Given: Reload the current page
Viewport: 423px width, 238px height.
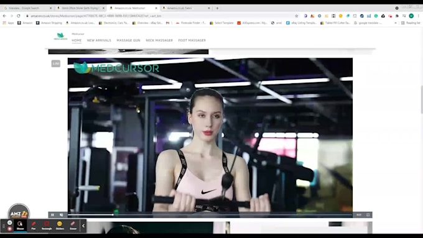Looking at the screenshot, I should [18, 16].
